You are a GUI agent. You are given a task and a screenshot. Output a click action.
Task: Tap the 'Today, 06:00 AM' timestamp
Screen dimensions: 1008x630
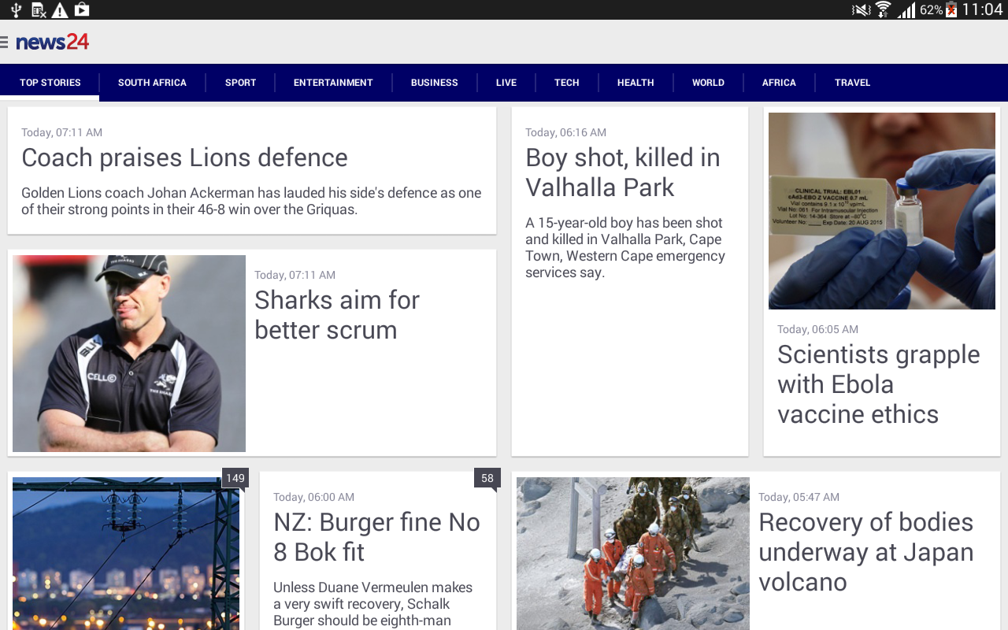313,497
